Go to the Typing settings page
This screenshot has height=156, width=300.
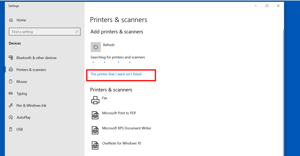22,94
